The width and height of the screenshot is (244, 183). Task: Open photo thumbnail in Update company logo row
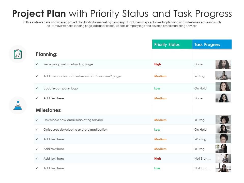(x=223, y=87)
